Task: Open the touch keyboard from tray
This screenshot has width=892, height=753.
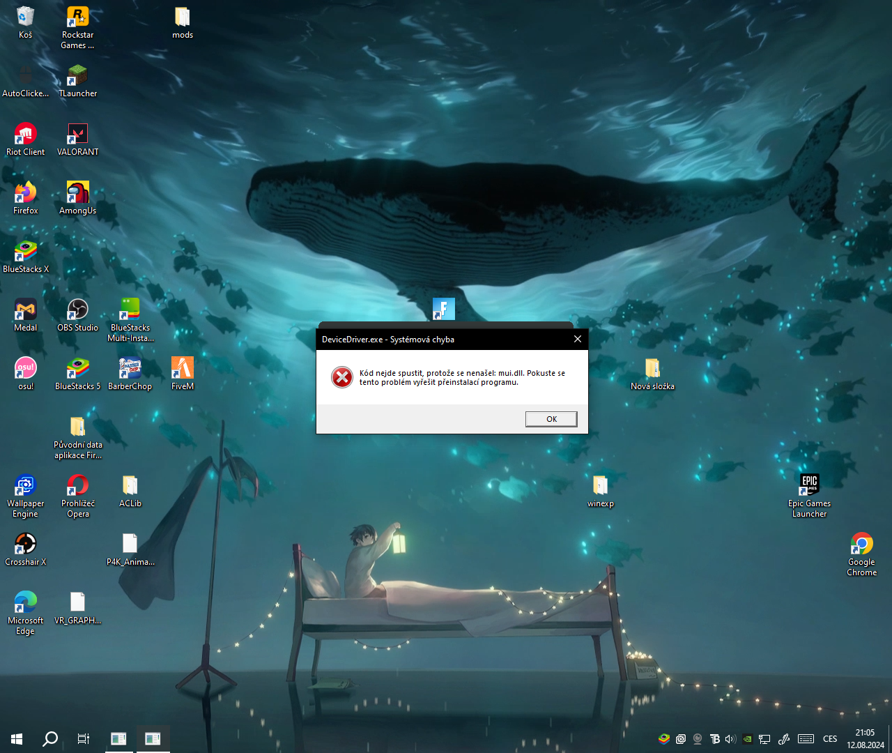Action: pos(806,739)
